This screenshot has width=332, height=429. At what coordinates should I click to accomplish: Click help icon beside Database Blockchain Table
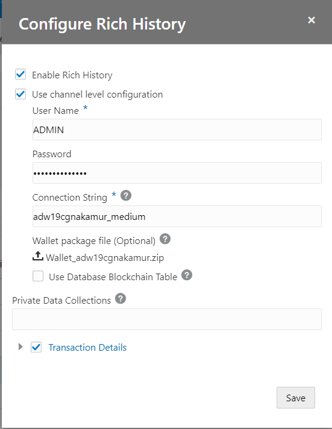187,275
